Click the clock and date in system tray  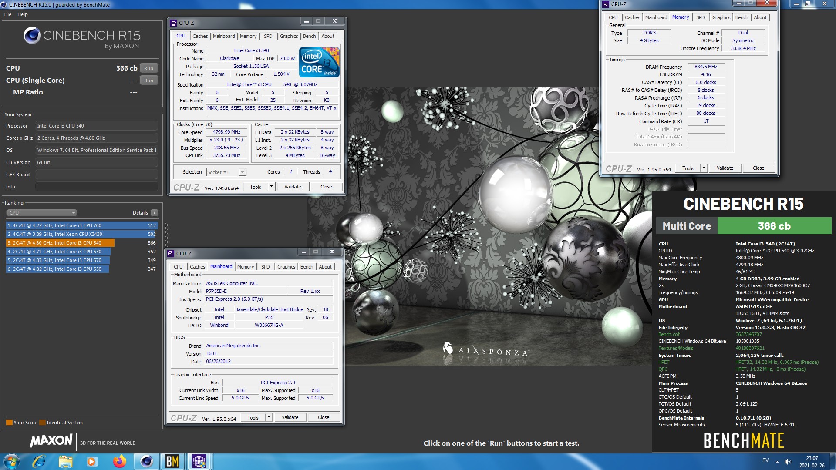click(812, 462)
